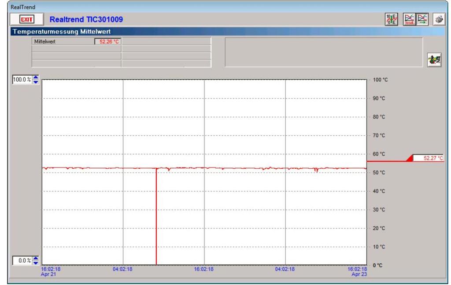Click the trend icon with green arrow
This screenshot has height=285, width=451.
pos(422,19)
